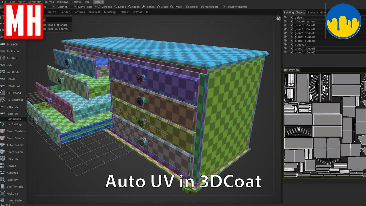Image resolution: width=366 pixels, height=206 pixels.
Task: Open the Edit menu
Action: coord(12,2)
